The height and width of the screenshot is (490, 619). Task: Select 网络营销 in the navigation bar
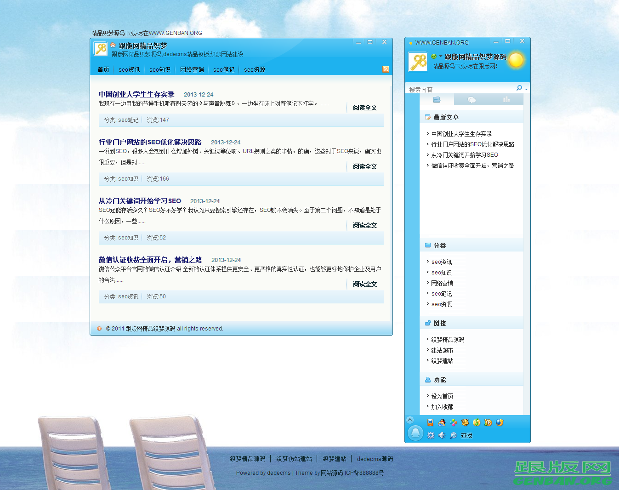pyautogui.click(x=192, y=69)
